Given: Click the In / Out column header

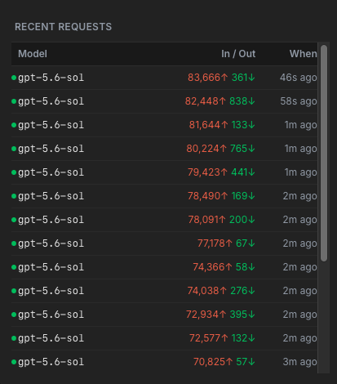Looking at the screenshot, I should 238,54.
